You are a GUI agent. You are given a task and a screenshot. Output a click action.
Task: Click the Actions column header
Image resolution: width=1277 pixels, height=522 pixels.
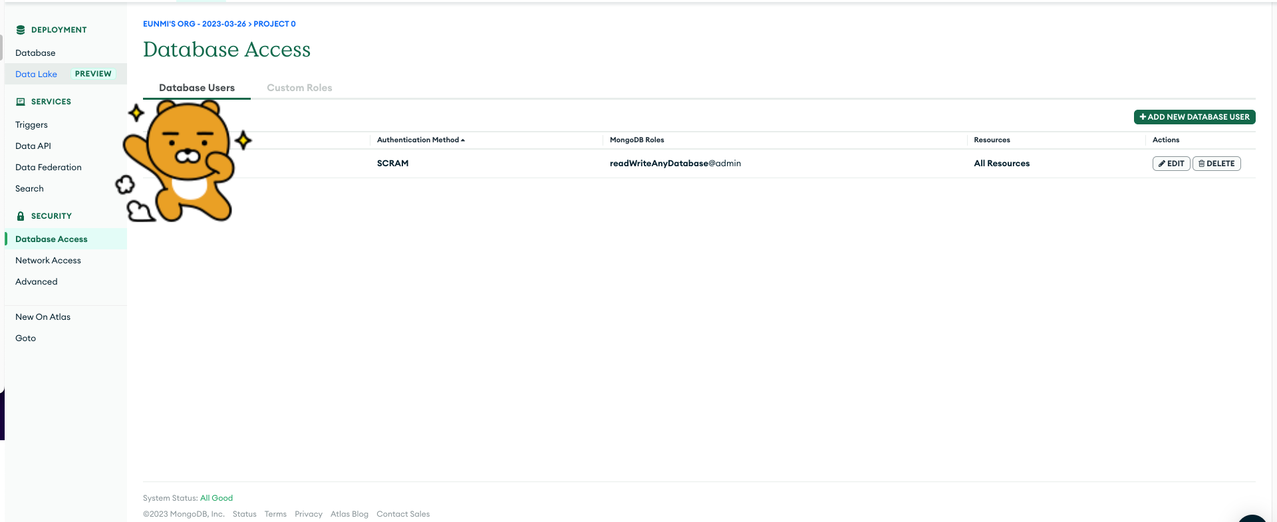1166,140
